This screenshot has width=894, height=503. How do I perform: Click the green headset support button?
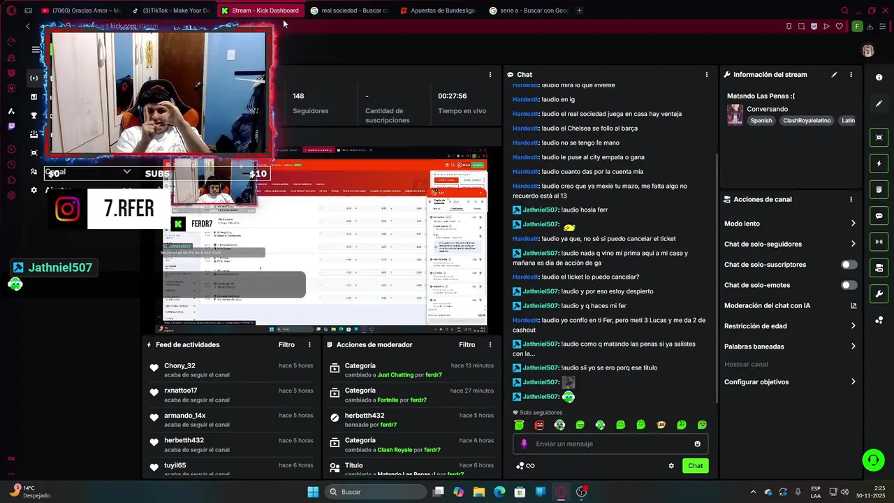tap(873, 460)
